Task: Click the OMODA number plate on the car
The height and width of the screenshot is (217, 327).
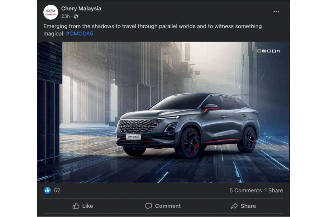Action: coord(133,137)
